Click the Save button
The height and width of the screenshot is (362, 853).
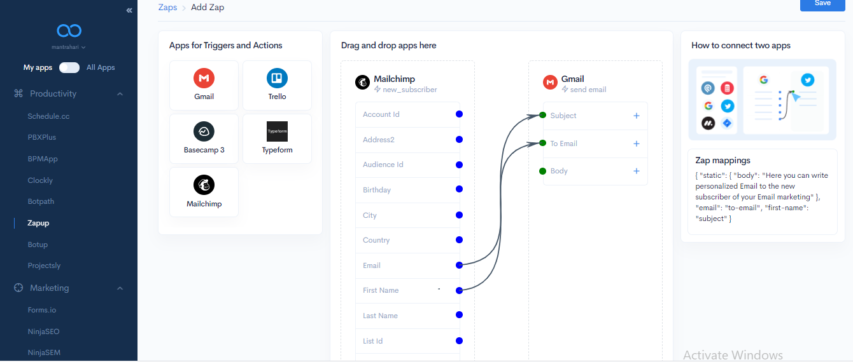822,4
